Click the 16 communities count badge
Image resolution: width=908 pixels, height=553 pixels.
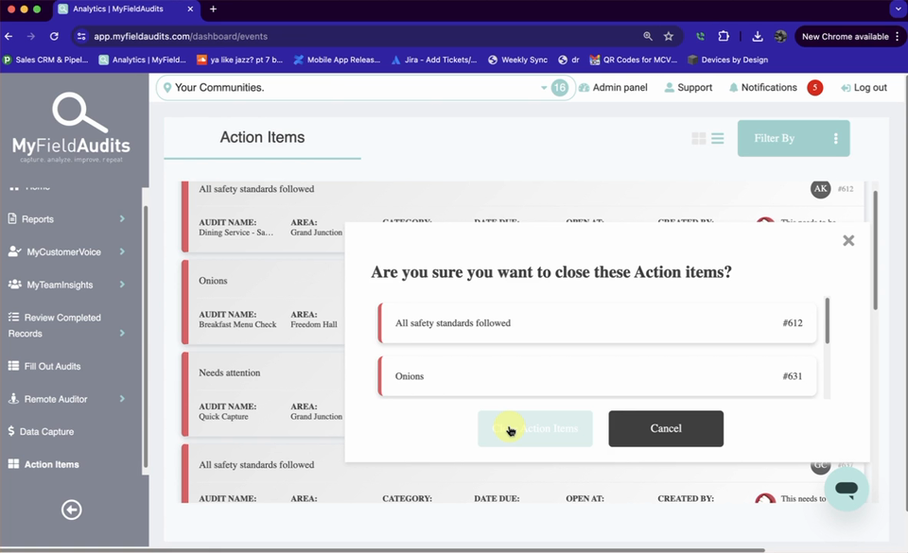559,88
